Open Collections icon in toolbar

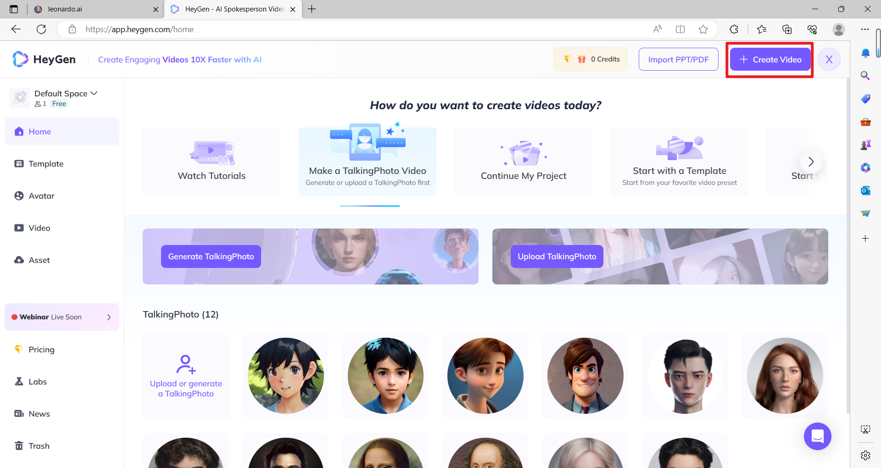(x=787, y=29)
